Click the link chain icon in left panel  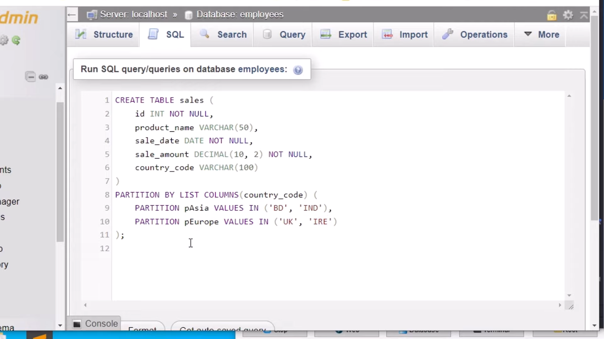click(43, 77)
